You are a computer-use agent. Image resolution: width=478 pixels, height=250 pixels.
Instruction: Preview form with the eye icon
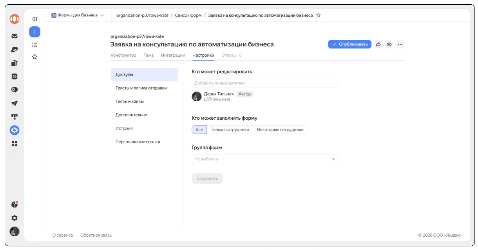389,44
